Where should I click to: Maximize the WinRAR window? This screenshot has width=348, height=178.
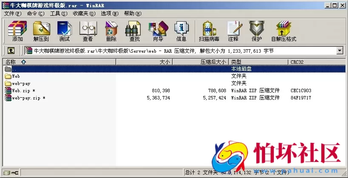(x=335, y=6)
